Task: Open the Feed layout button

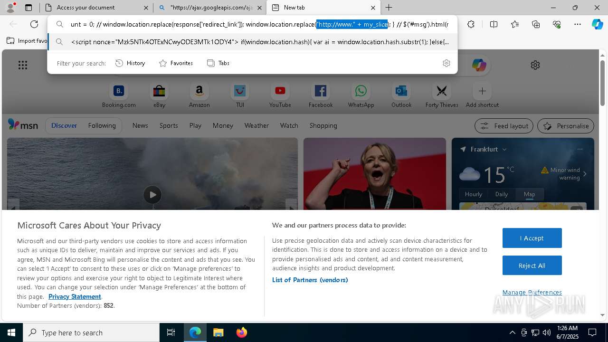Action: pos(504,126)
